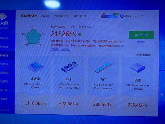This screenshot has width=165, height=124.
Task: Click the 硬盘 hard disk icon
Action: (138, 68)
